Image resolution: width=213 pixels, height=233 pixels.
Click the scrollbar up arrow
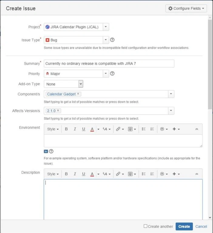pyautogui.click(x=210, y=18)
